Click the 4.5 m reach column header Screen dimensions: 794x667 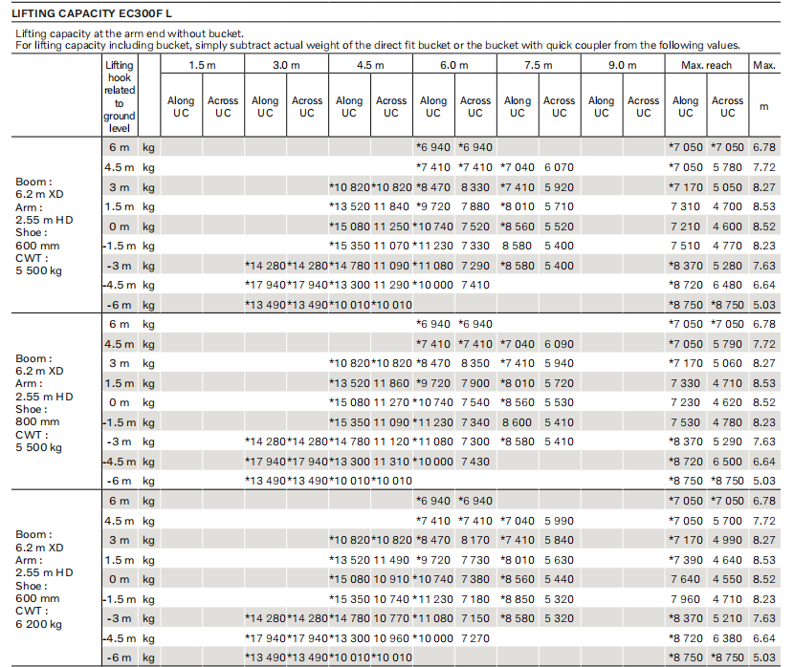(370, 65)
